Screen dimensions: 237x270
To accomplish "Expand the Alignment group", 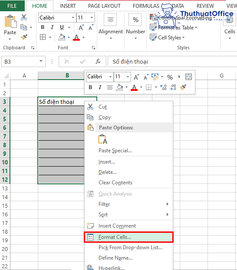I will click(111, 26).
